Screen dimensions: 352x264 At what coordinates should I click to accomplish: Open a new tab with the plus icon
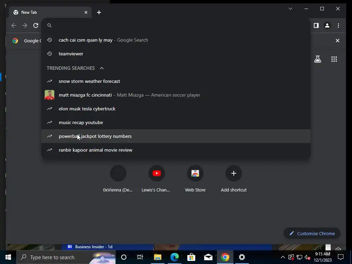pos(99,12)
